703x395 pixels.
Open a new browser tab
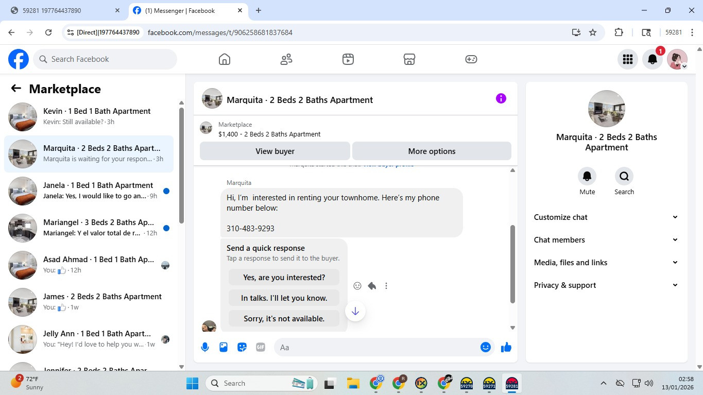[x=259, y=10]
